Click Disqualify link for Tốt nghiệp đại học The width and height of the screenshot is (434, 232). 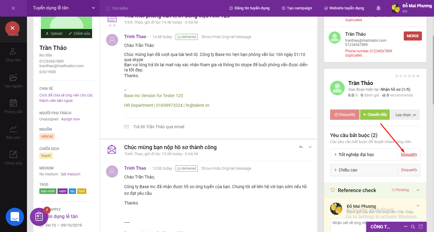[409, 155]
